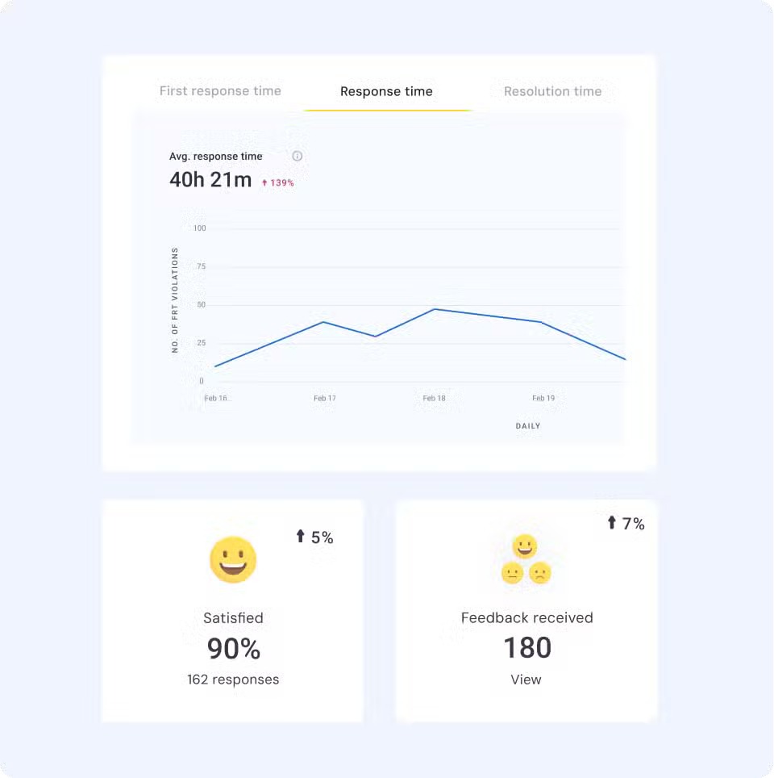
Task: Click the 139% red increase indicator
Action: point(278,182)
